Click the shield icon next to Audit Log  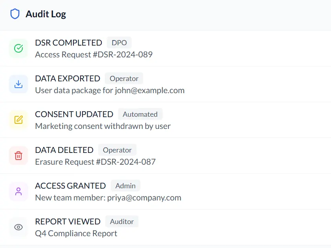coord(15,14)
